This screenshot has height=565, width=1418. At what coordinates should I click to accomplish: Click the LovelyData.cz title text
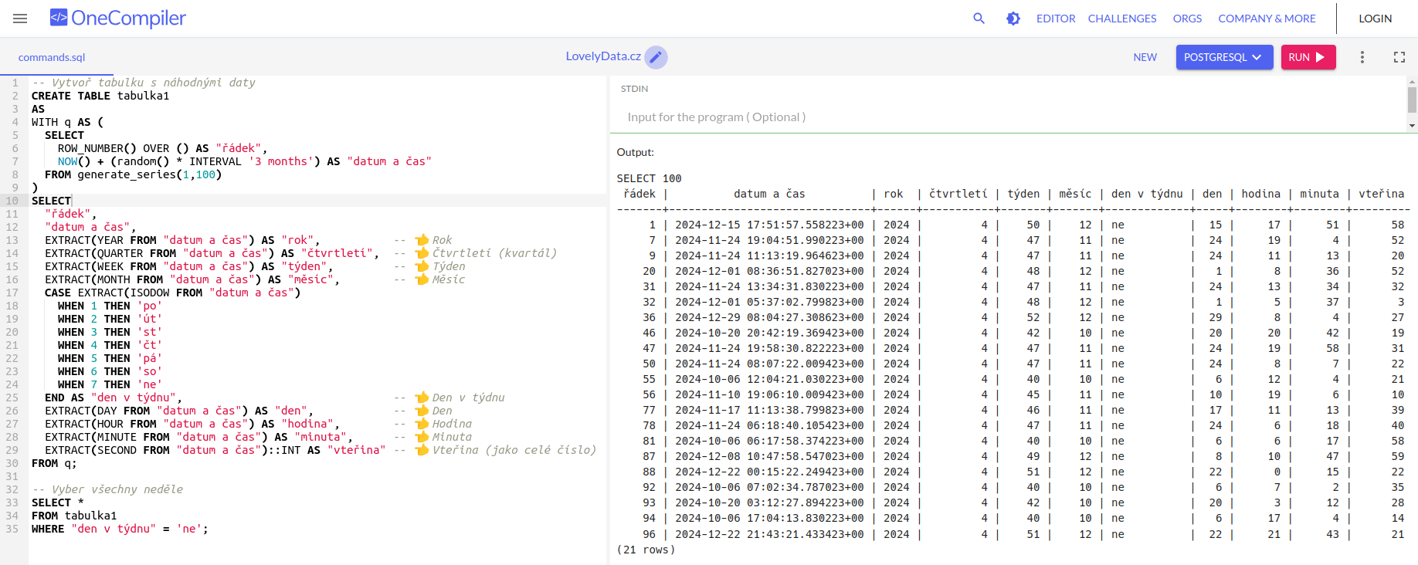[603, 56]
